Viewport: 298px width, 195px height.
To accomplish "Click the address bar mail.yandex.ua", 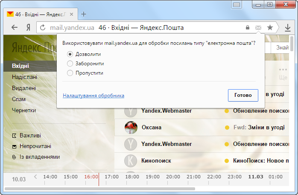I will [x=72, y=28].
